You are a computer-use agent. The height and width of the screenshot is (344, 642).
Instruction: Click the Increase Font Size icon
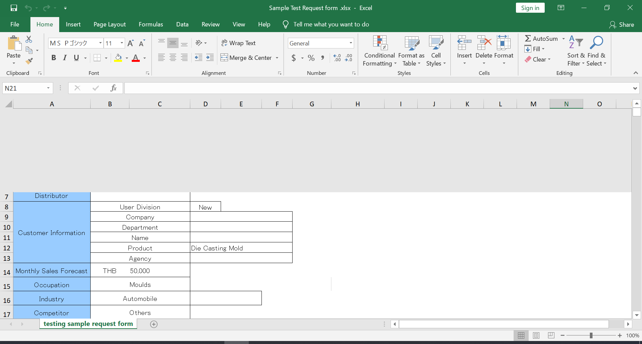click(130, 43)
